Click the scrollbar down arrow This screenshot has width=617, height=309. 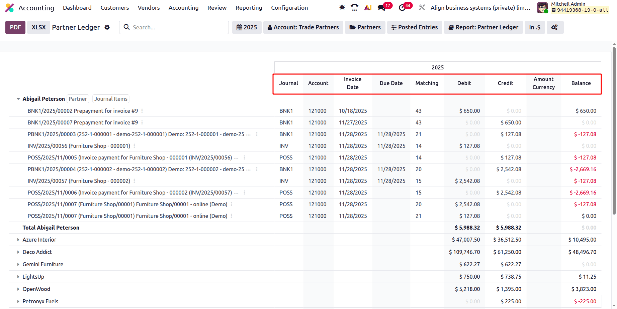click(614, 306)
